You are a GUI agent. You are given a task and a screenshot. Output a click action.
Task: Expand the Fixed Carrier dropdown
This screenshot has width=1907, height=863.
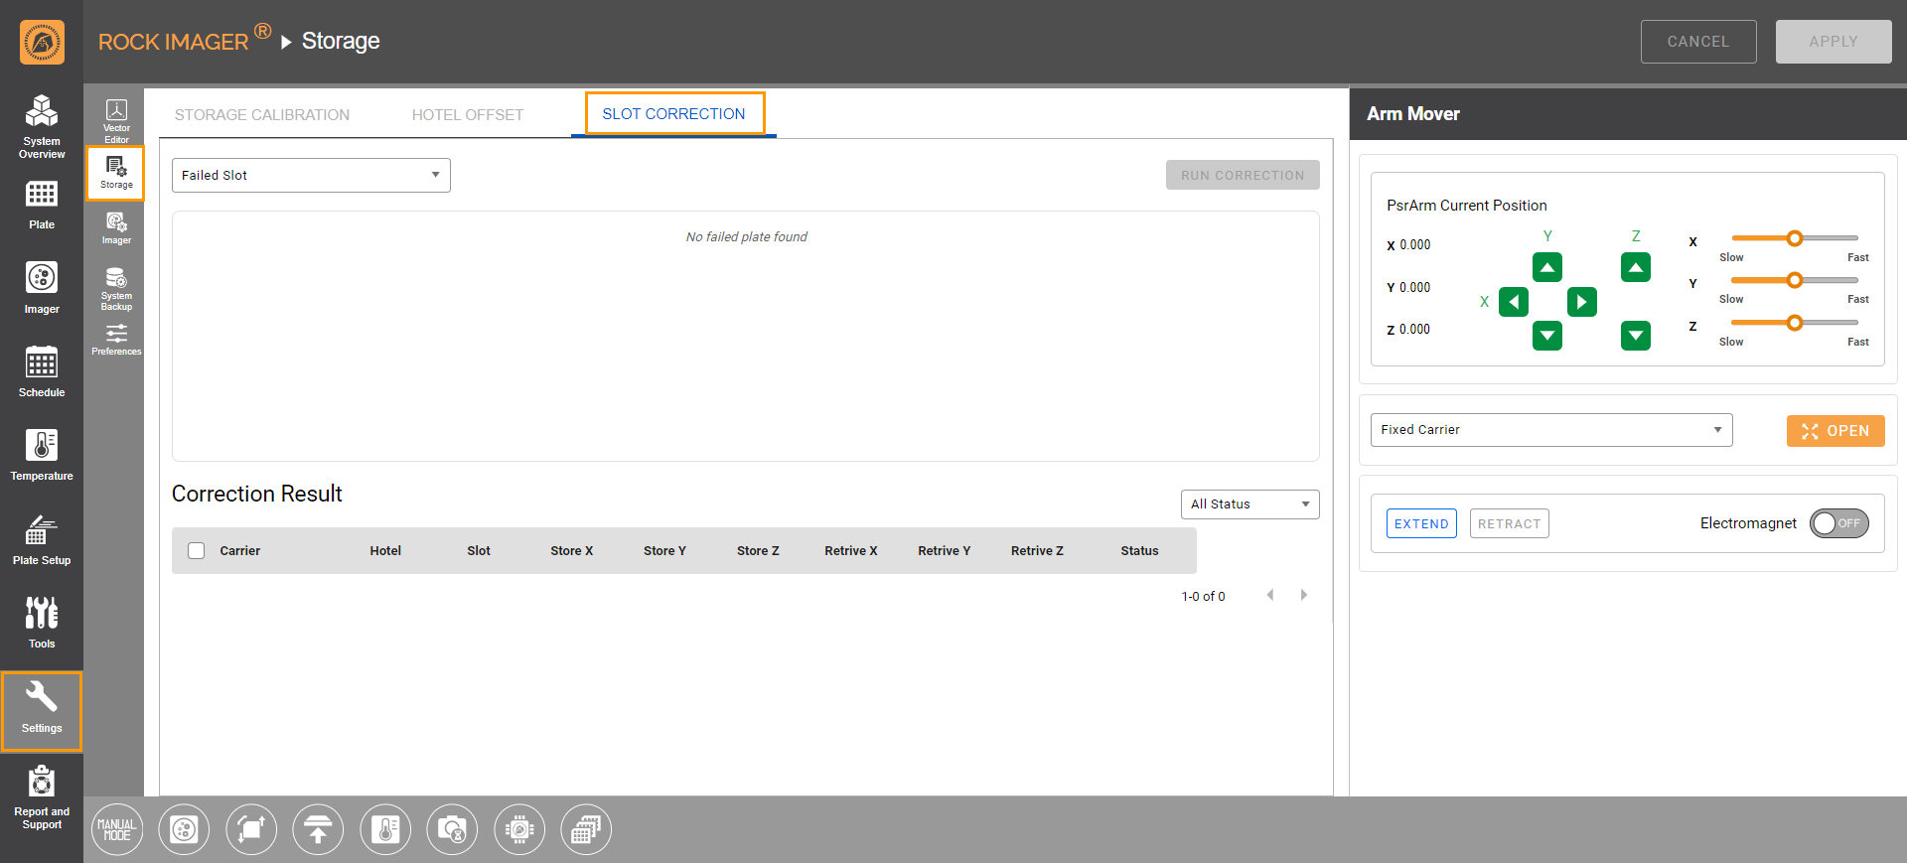click(1550, 430)
